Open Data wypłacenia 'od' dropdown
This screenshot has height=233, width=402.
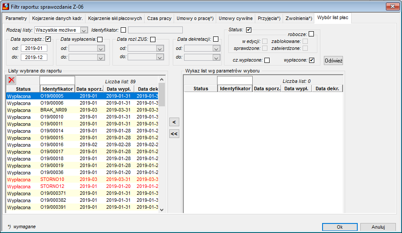(x=101, y=49)
